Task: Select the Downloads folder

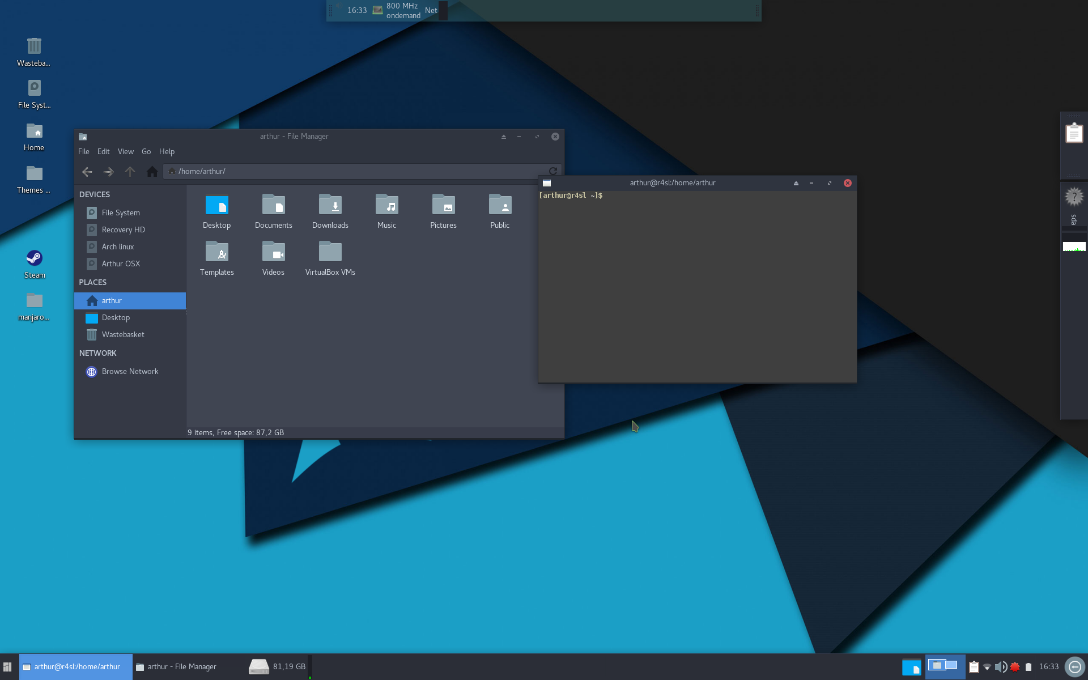Action: click(x=330, y=211)
